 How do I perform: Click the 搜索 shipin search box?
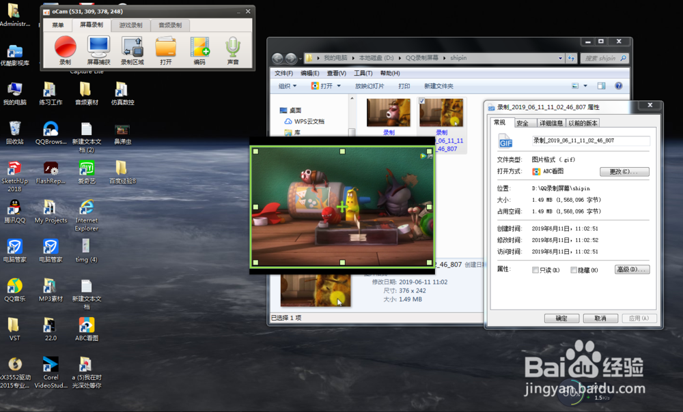pyautogui.click(x=604, y=58)
